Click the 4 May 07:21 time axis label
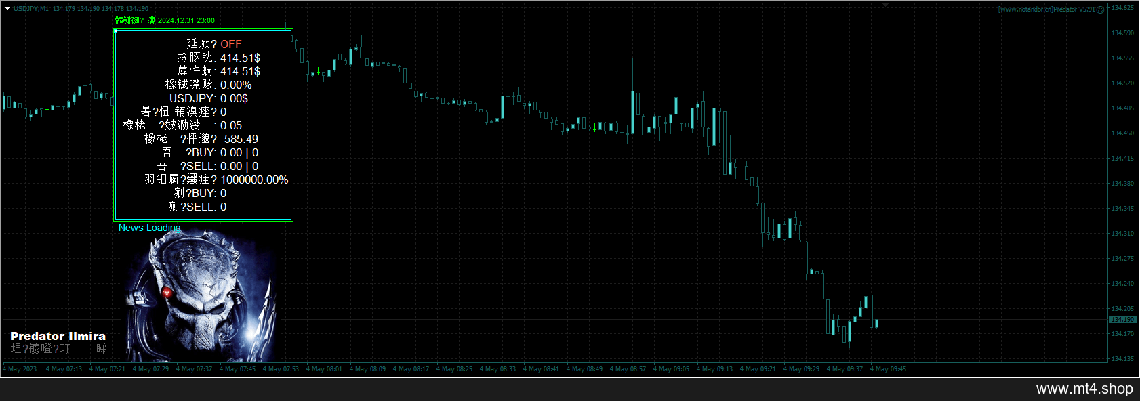 (x=107, y=369)
